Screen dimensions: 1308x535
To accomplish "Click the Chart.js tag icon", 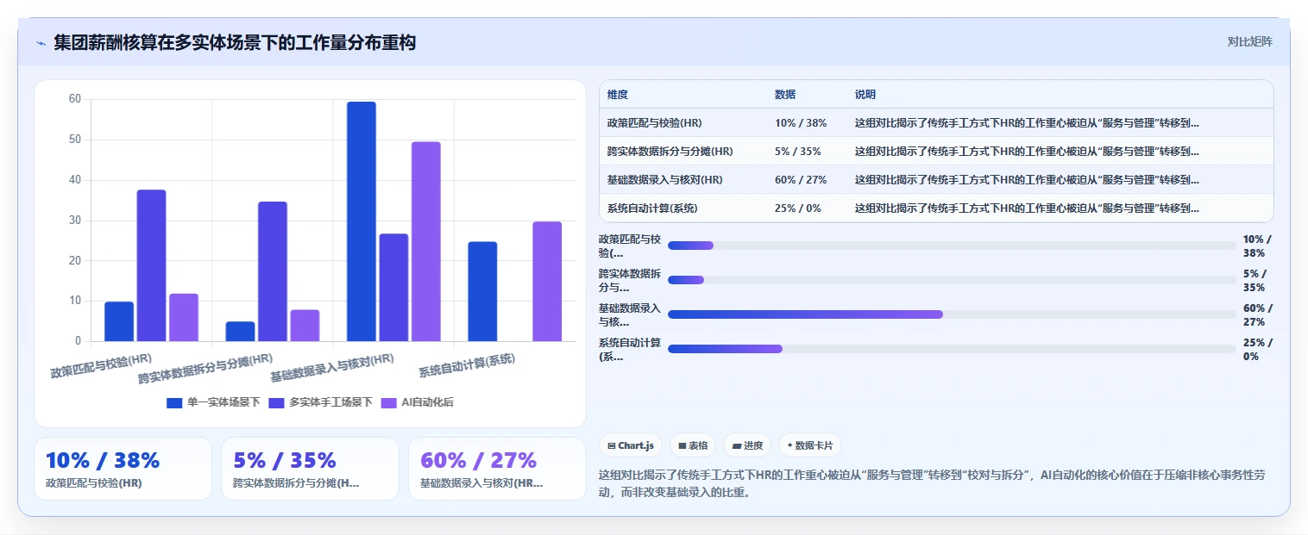I will [x=612, y=445].
